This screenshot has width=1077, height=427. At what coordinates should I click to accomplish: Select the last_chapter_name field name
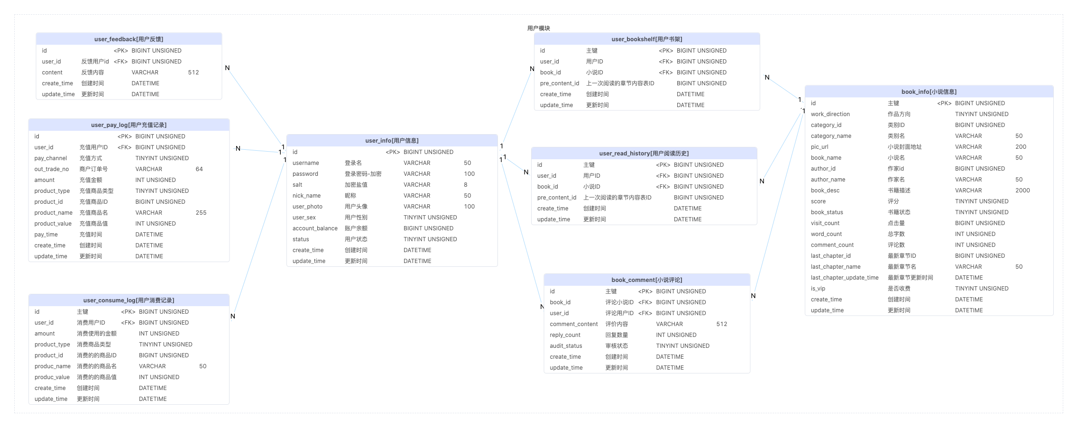click(836, 267)
